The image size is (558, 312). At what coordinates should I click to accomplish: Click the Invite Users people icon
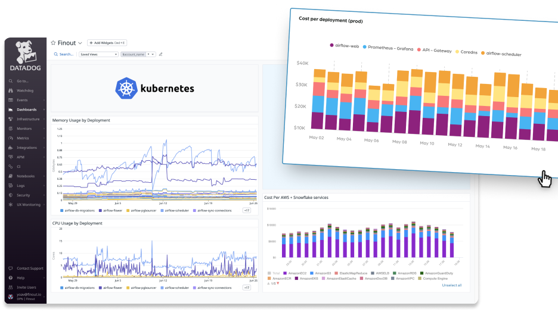pyautogui.click(x=11, y=287)
